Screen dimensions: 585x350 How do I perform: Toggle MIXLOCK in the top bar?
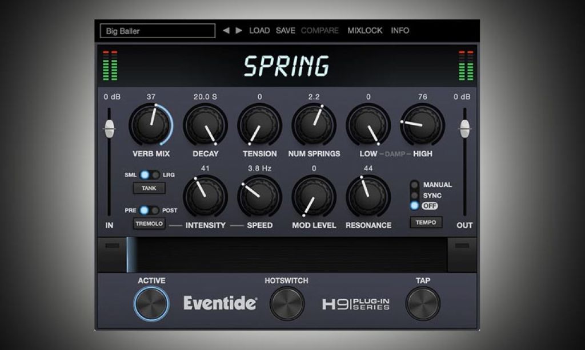coord(365,31)
